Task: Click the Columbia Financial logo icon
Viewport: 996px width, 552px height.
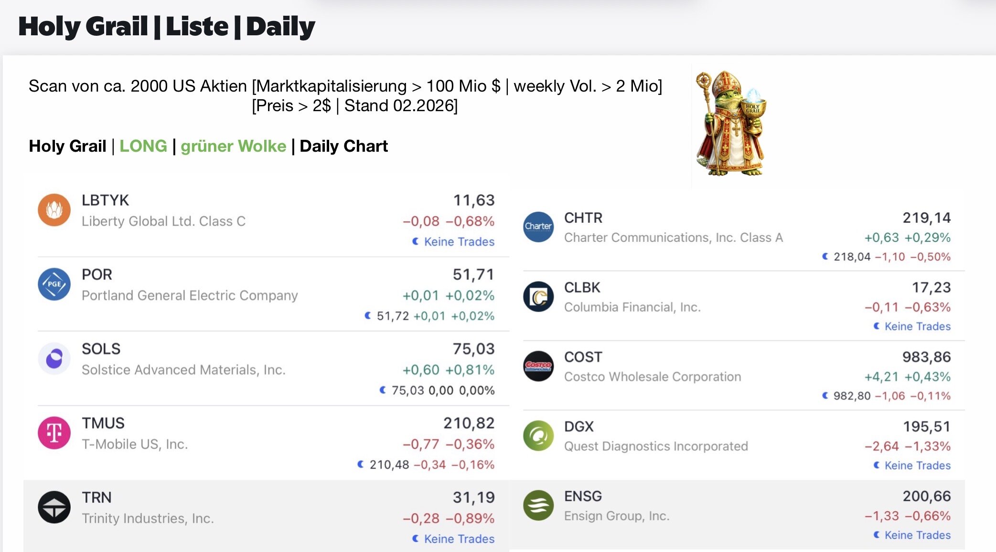Action: pyautogui.click(x=538, y=296)
